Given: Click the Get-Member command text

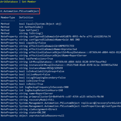Looking at the screenshot, I should coord(29,2).
